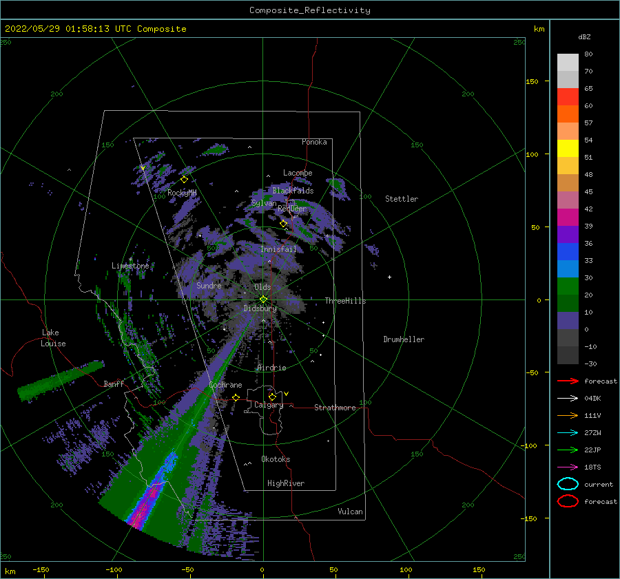
Task: Click the magenta 18TS arrow icon
Action: pos(568,467)
